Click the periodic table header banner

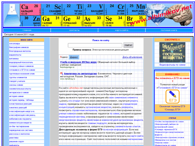coord(83,15)
